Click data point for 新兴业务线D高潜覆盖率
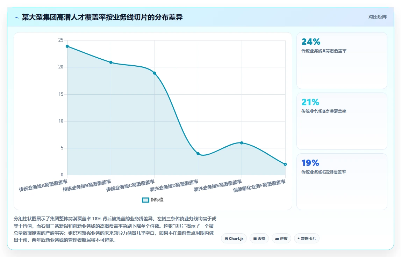The height and width of the screenshot is (257, 401). pos(198,154)
